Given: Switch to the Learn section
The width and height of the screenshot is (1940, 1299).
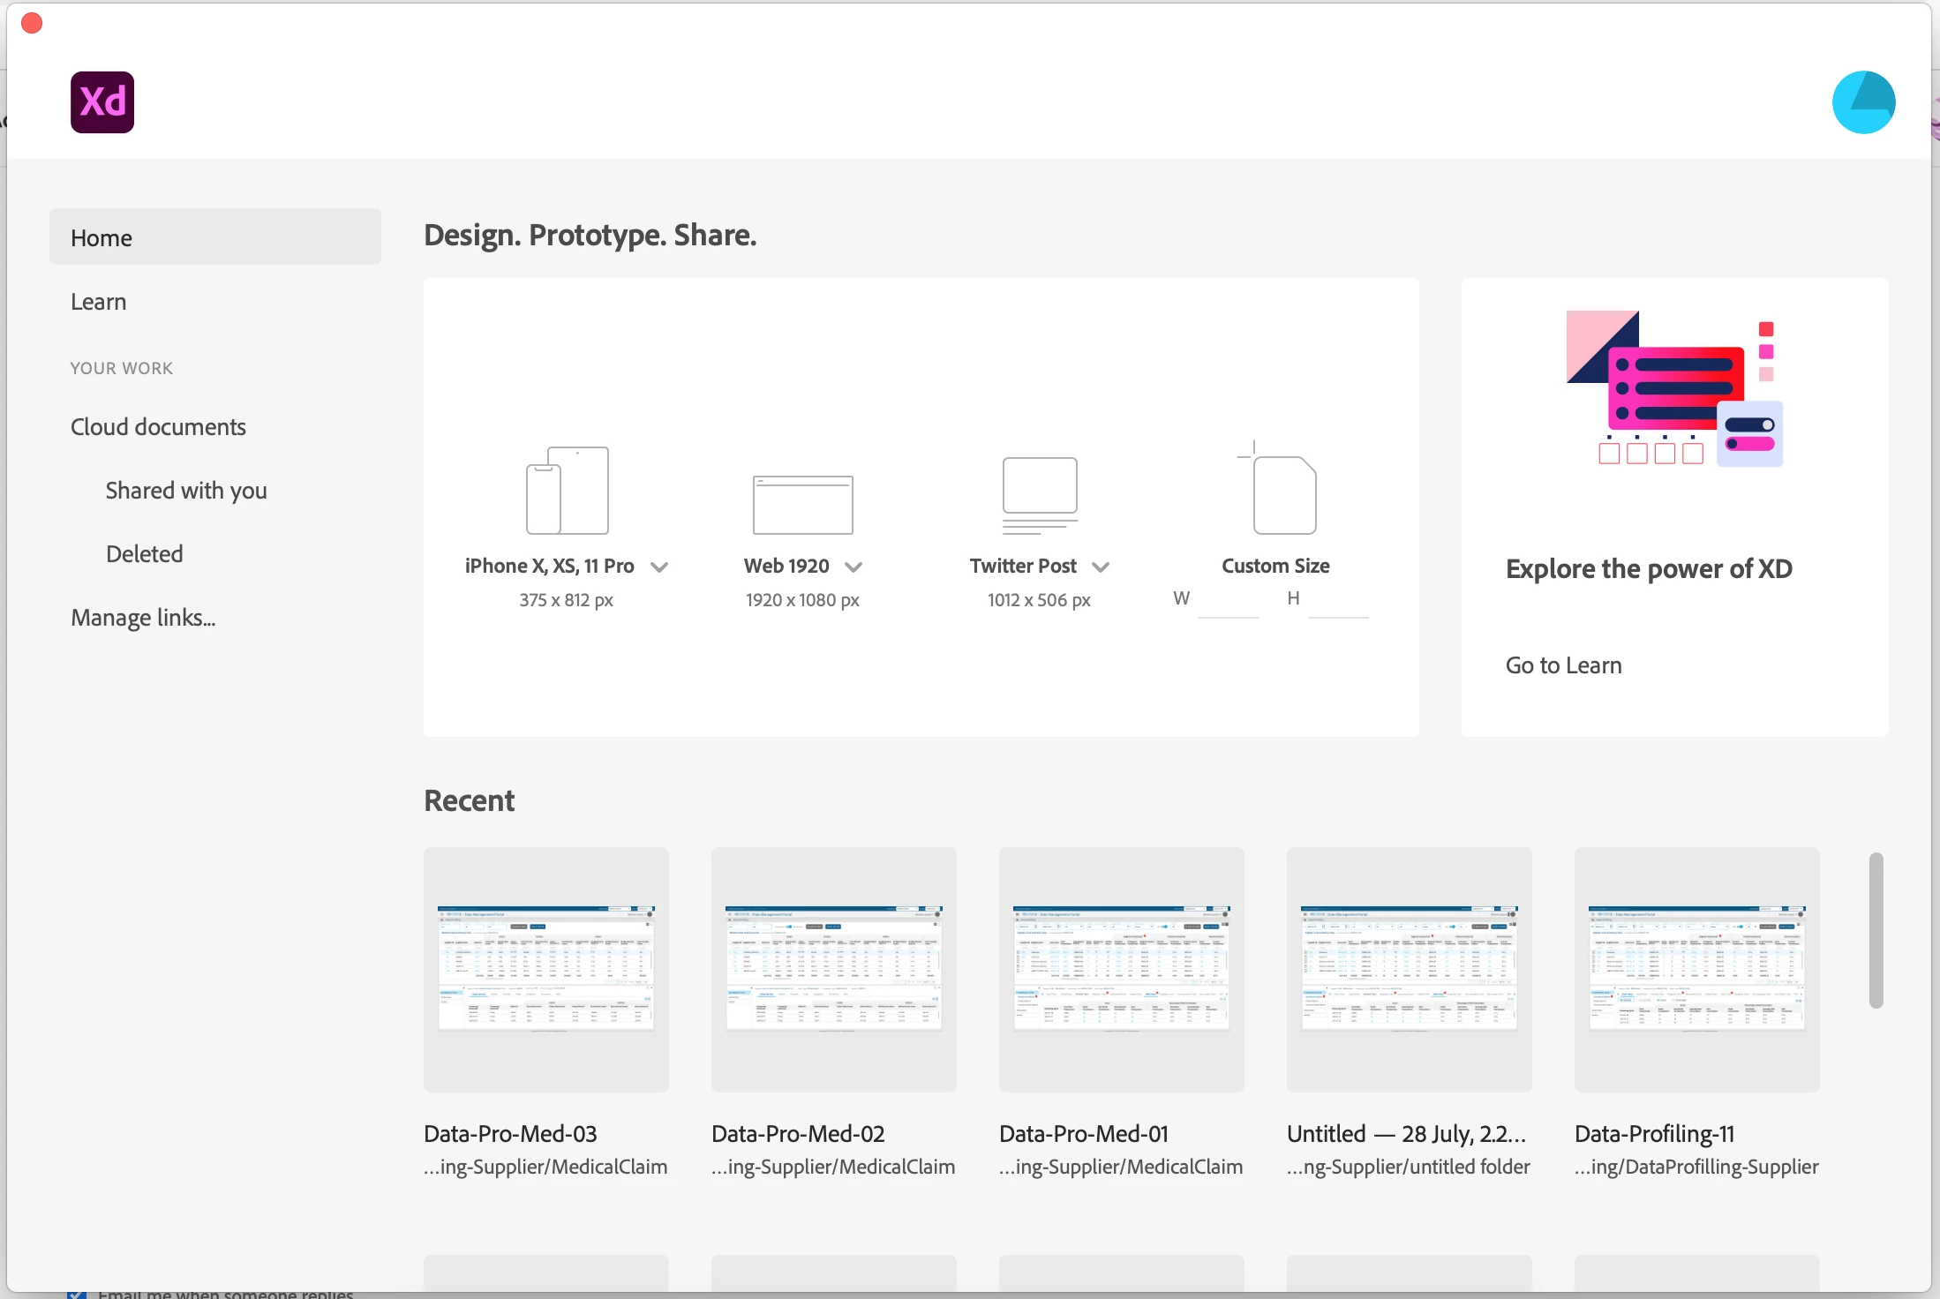Looking at the screenshot, I should click(x=99, y=302).
